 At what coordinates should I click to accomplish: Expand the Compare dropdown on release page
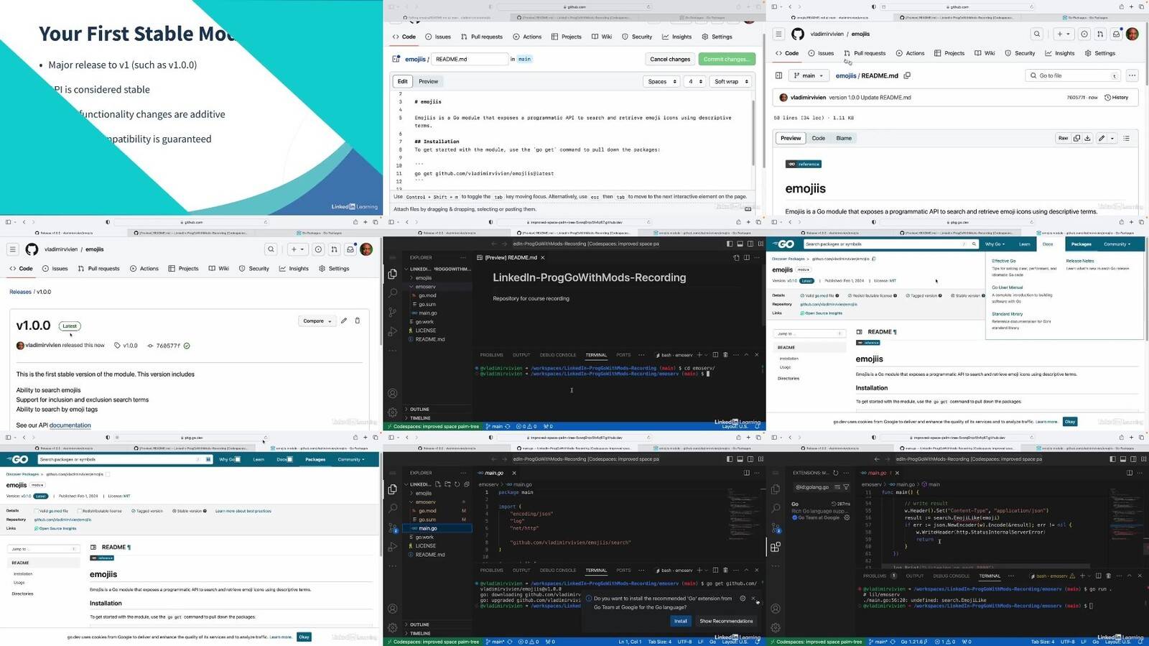tap(317, 320)
